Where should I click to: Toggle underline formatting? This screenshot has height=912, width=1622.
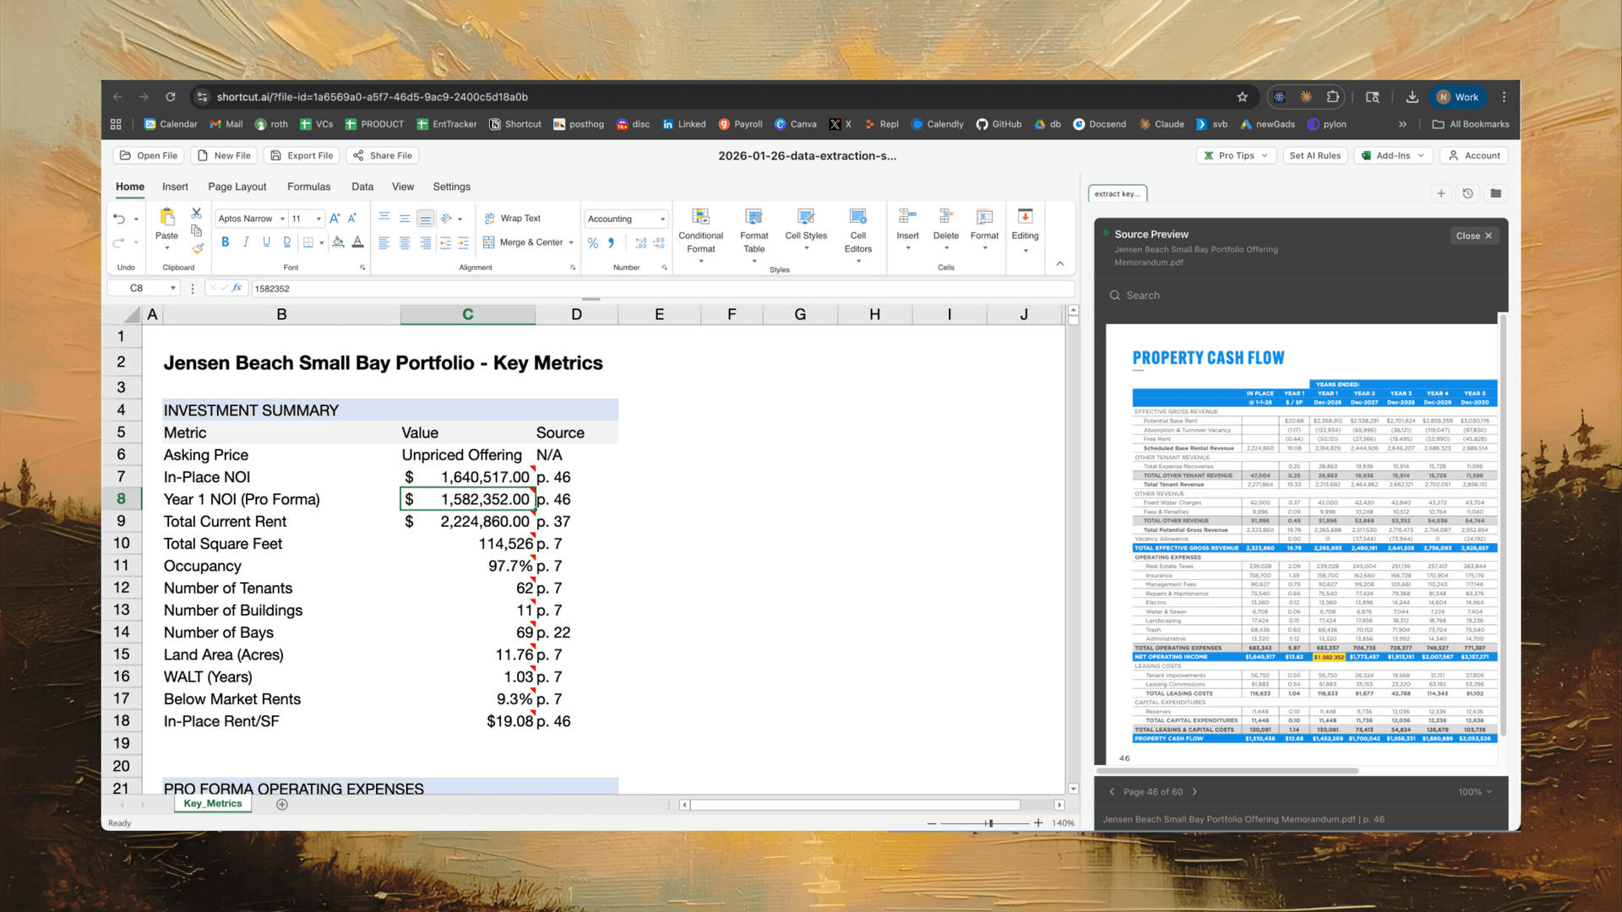[x=266, y=242]
